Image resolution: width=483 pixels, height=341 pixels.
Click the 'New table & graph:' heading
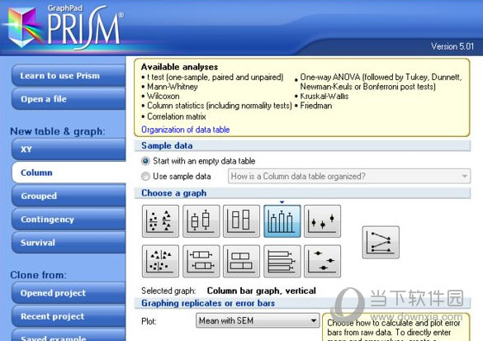[x=57, y=131]
